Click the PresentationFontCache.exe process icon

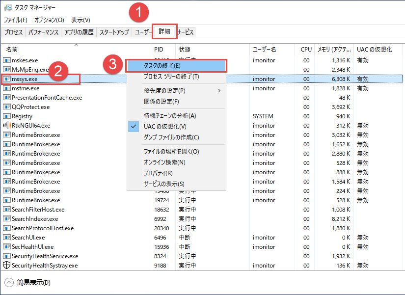click(7, 98)
